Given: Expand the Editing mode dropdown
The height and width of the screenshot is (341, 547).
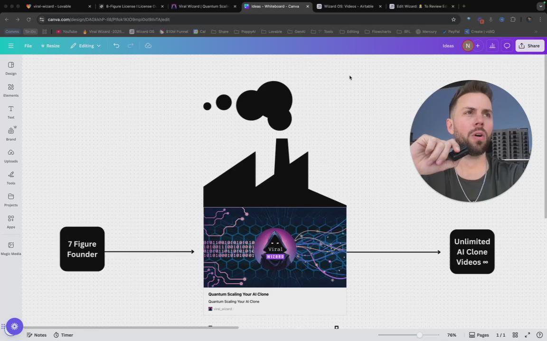Looking at the screenshot, I should [x=85, y=45].
